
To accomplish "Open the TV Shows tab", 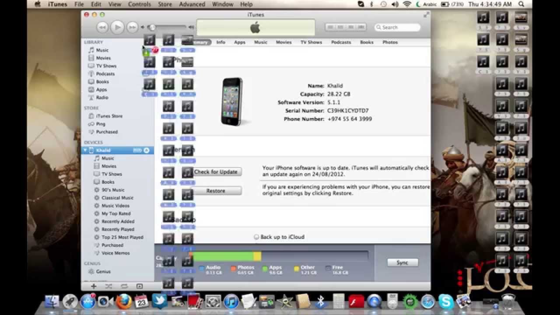I will pos(311,42).
